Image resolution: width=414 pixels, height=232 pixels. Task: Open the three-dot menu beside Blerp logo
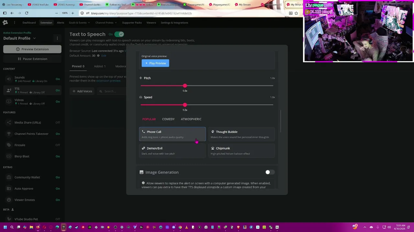(x=15, y=23)
